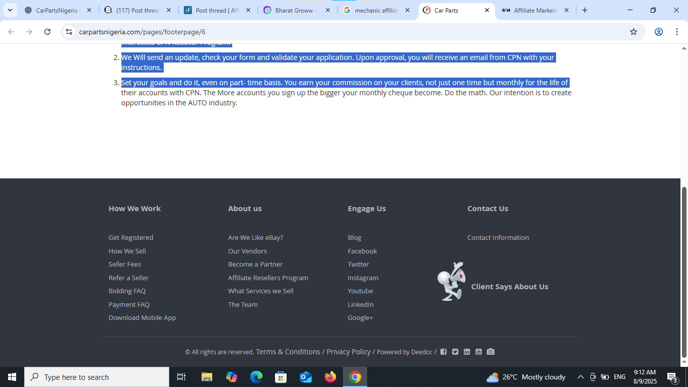Click the YouTube icon in footer bar
Viewport: 688px width, 387px height.
pyautogui.click(x=478, y=352)
